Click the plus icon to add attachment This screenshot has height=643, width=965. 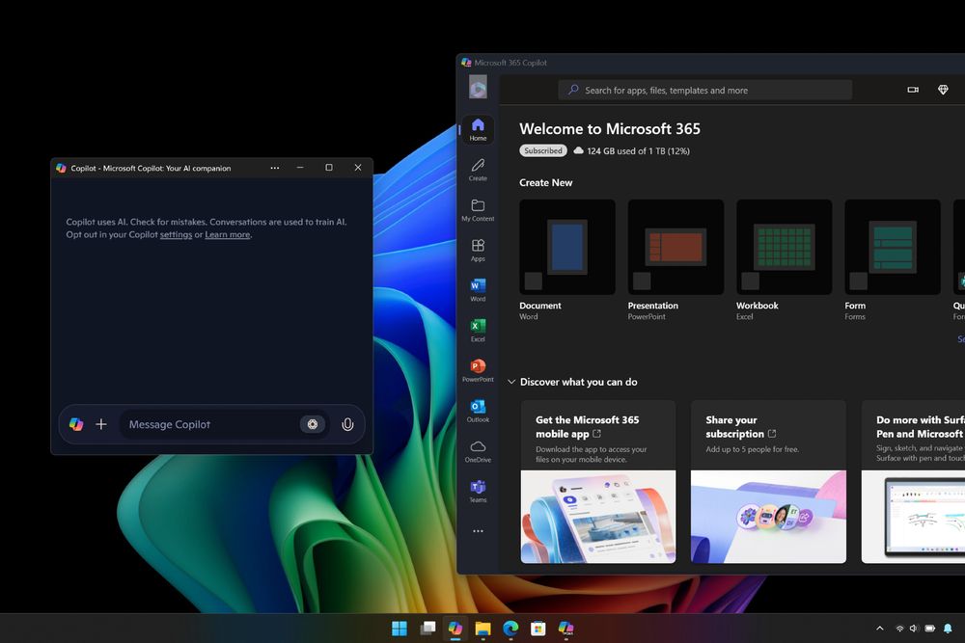click(101, 424)
